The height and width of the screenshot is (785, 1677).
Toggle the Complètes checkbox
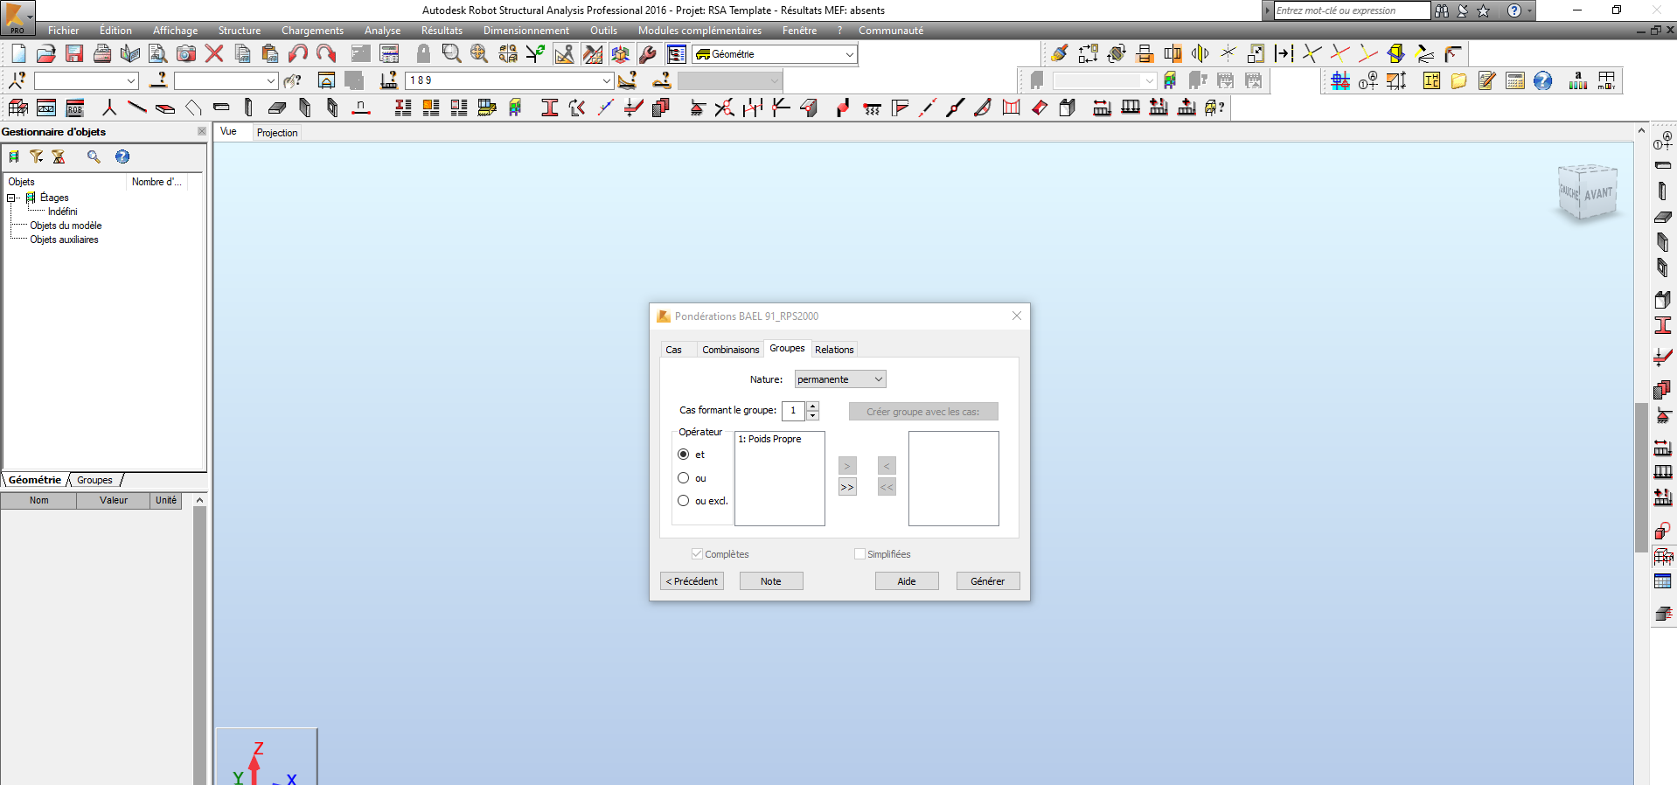click(x=697, y=554)
